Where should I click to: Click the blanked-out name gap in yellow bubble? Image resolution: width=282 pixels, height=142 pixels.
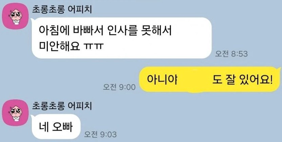pos(195,79)
